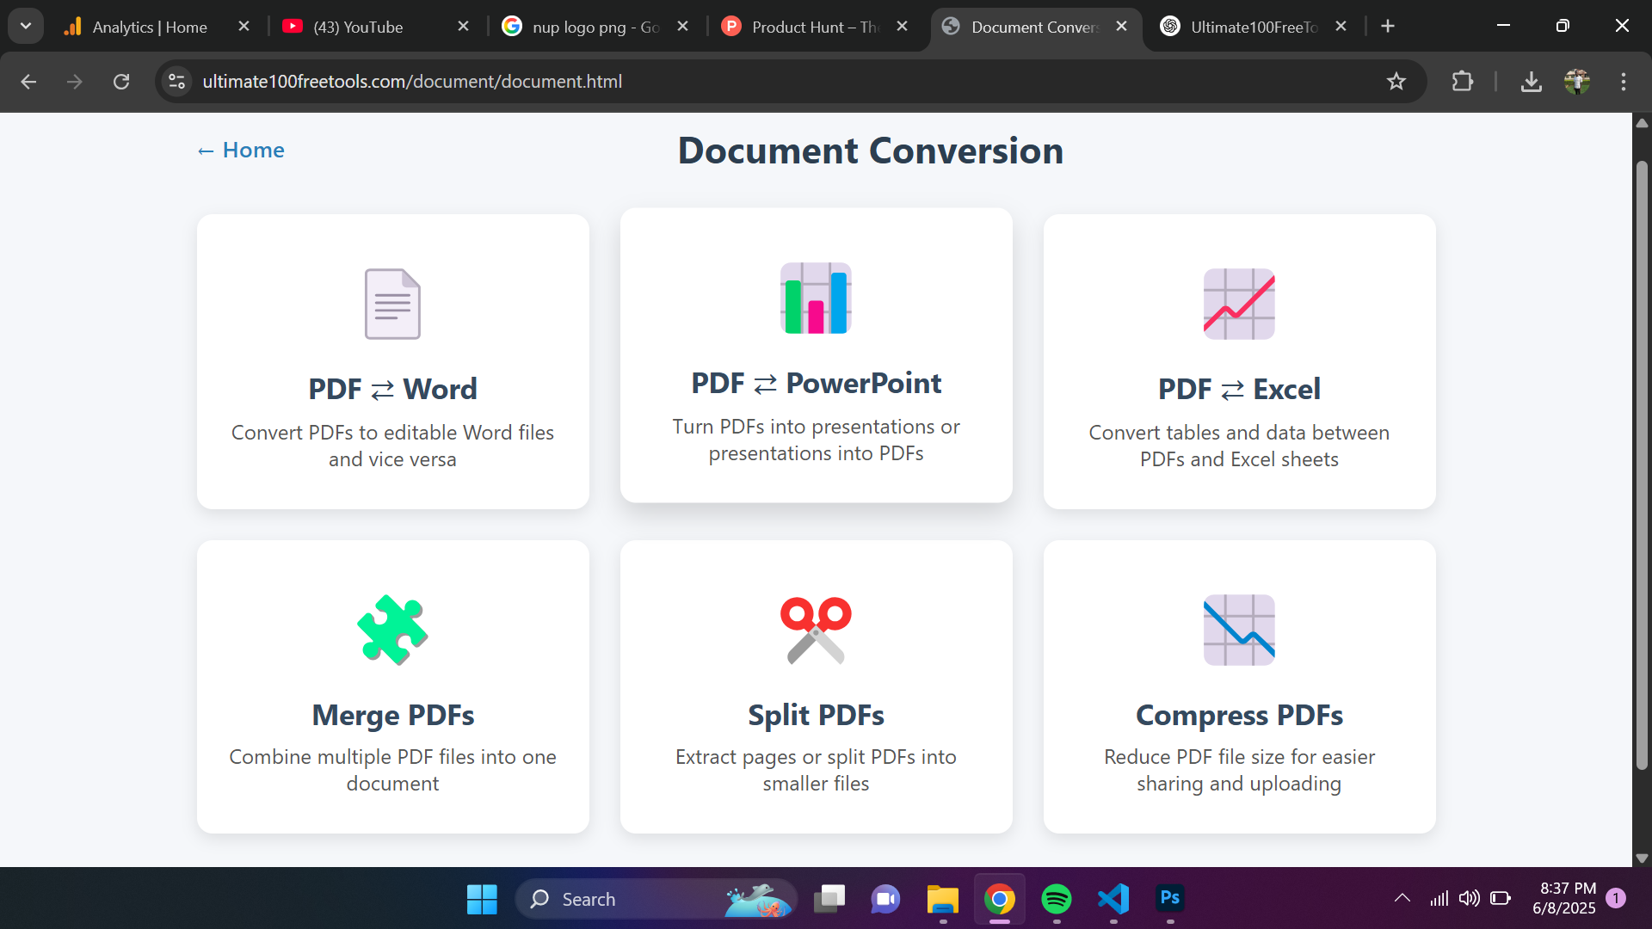The height and width of the screenshot is (929, 1652).
Task: Reload the Document Conversion page
Action: 121,82
